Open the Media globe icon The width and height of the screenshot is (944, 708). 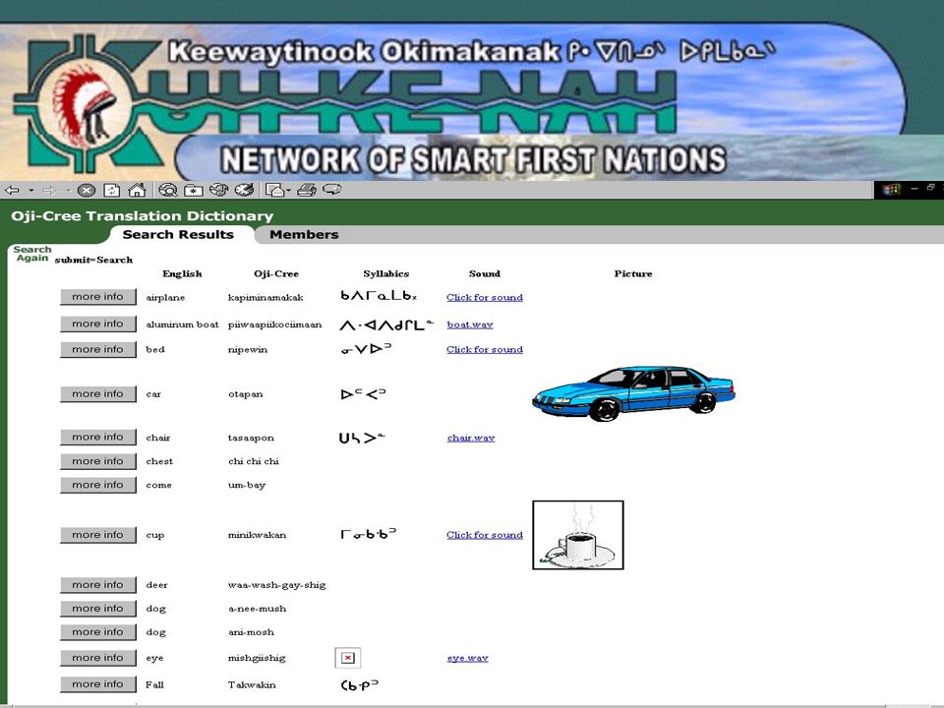click(218, 190)
